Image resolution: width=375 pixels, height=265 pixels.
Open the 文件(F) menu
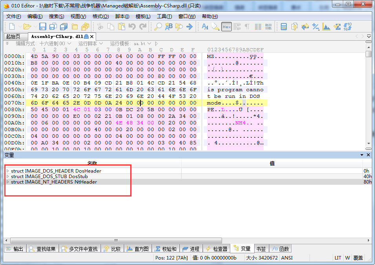tap(14, 16)
